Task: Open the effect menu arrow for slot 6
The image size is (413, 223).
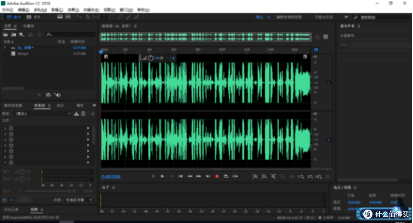Action: click(88, 157)
